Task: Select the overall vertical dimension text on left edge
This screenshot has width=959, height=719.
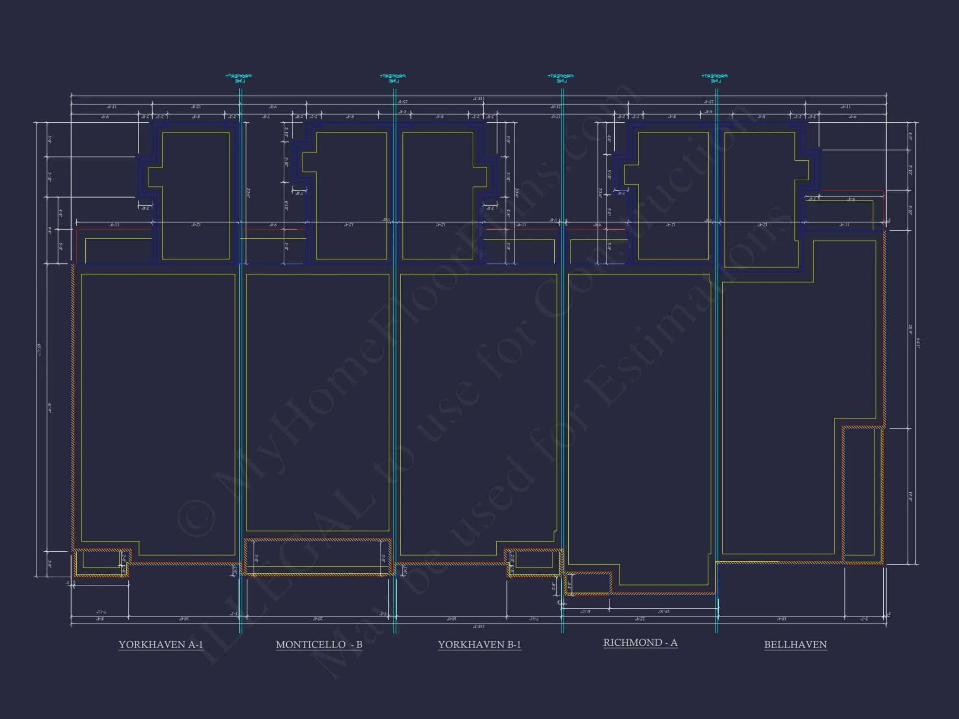Action: coord(39,349)
